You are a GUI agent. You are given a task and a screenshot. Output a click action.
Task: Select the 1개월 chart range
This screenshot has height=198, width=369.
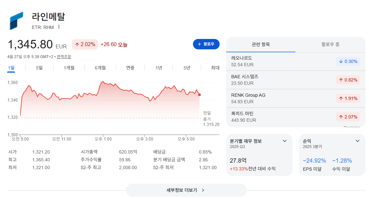point(69,68)
